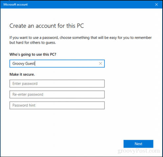The height and width of the screenshot is (157, 163).
Task: Place cursor on word Groovy in username
Action: tap(18, 63)
